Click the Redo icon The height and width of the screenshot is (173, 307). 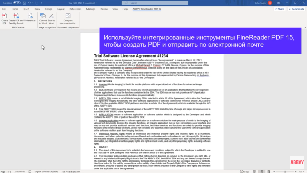(37, 3)
